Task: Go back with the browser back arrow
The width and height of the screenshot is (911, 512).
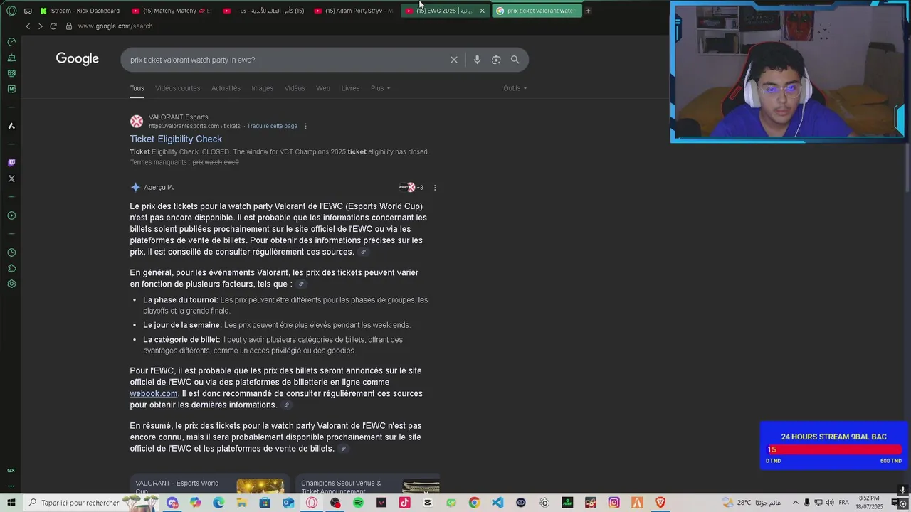Action: (28, 26)
